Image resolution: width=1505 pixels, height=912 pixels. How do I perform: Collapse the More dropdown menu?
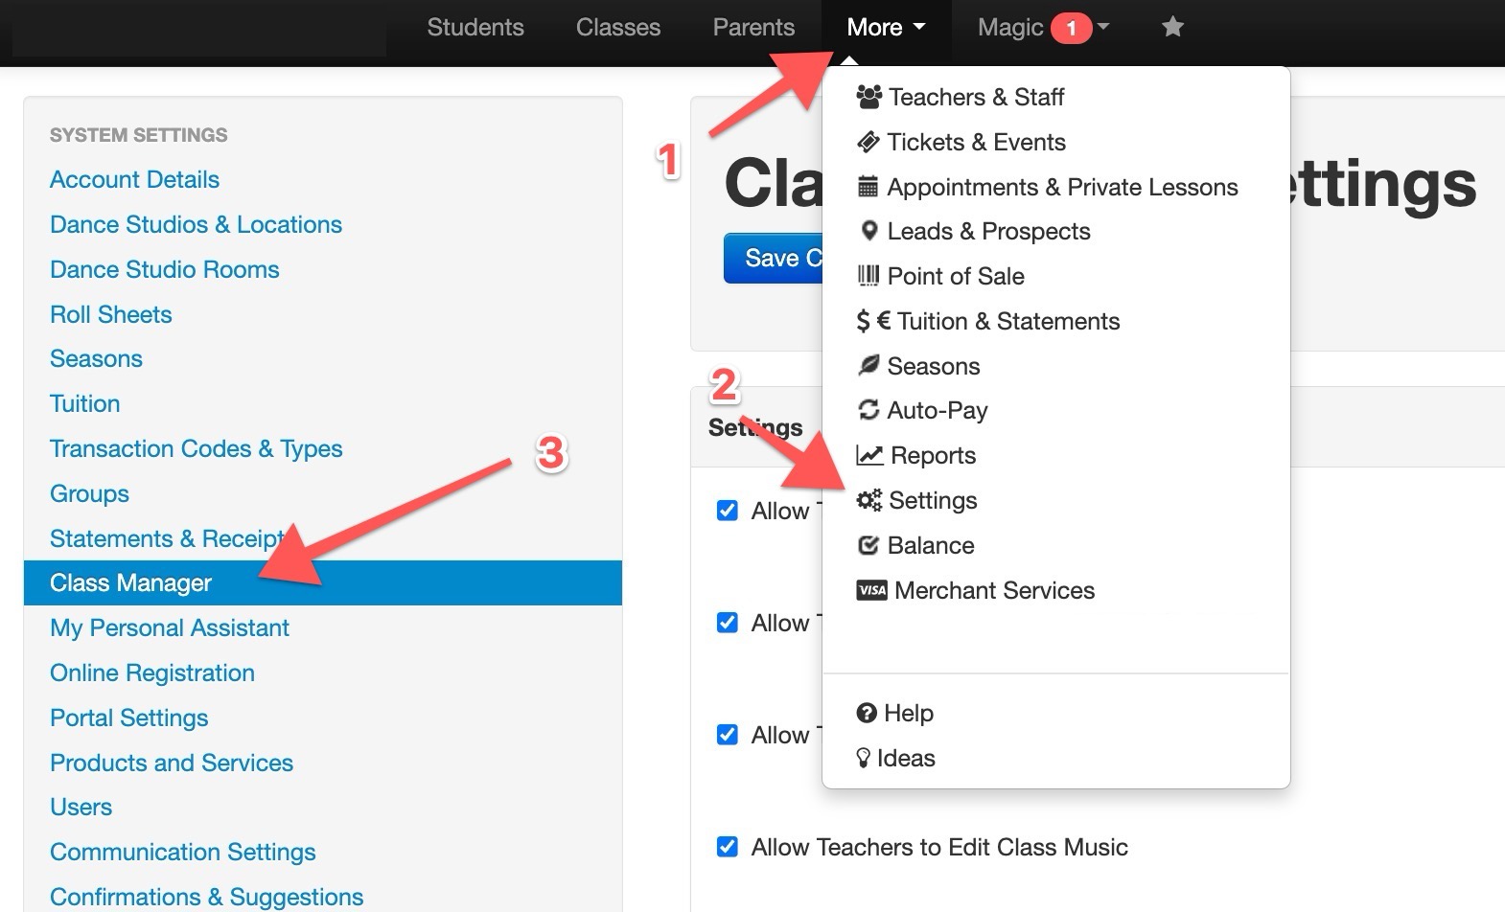pyautogui.click(x=886, y=28)
